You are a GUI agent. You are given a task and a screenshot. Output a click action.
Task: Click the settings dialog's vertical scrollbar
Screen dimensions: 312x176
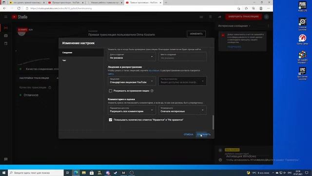pyautogui.click(x=213, y=122)
